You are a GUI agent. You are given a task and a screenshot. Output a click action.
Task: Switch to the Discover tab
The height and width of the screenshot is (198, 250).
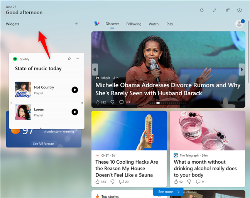112,24
